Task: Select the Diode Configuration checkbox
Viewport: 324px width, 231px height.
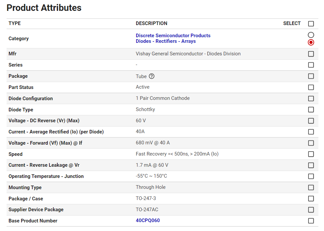Action: [311, 99]
